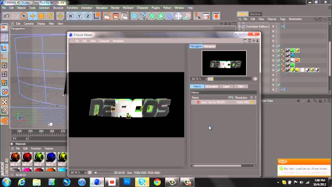Click the Cube primitive icon
This screenshot has width=332, height=187.
click(x=135, y=16)
